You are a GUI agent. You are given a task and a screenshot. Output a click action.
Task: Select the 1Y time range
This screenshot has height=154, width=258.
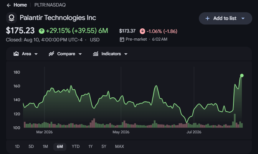91,146
